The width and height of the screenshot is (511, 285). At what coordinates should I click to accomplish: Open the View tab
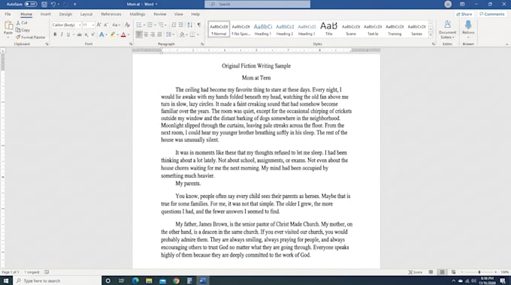click(x=179, y=14)
